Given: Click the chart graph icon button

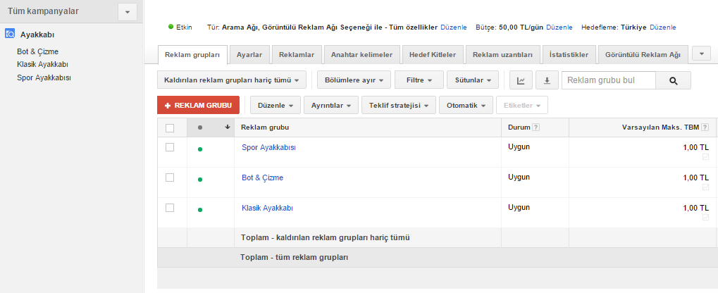Looking at the screenshot, I should click(x=521, y=81).
